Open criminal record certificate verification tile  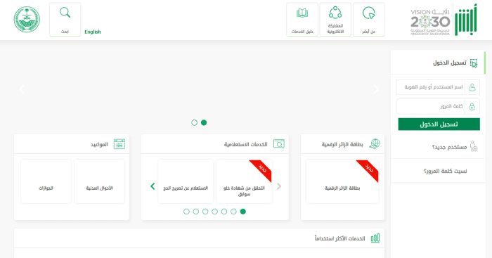point(244,181)
